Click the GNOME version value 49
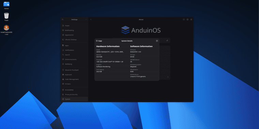The height and width of the screenshot is (129, 259). coord(131,62)
